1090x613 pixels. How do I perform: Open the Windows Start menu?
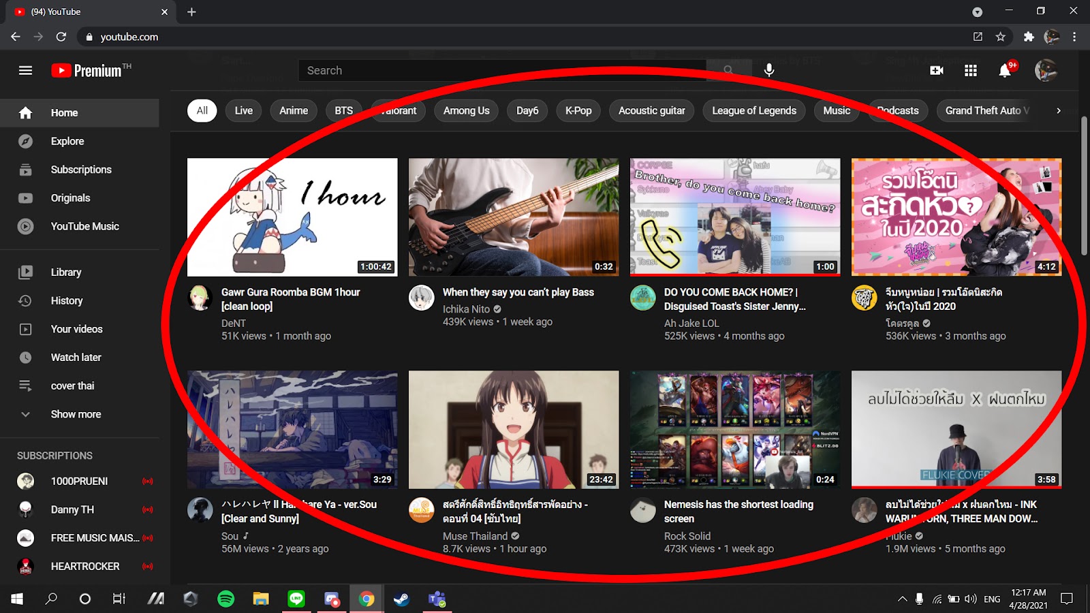16,599
